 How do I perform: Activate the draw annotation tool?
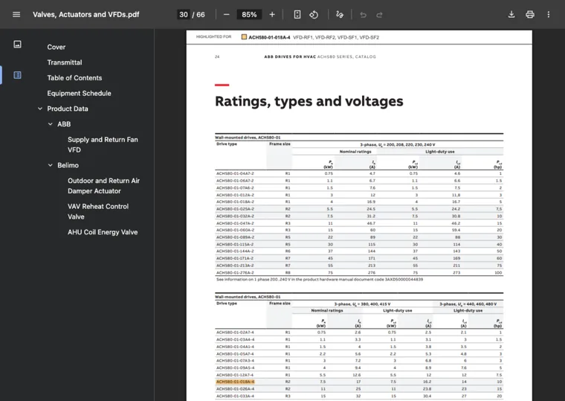[x=340, y=14]
